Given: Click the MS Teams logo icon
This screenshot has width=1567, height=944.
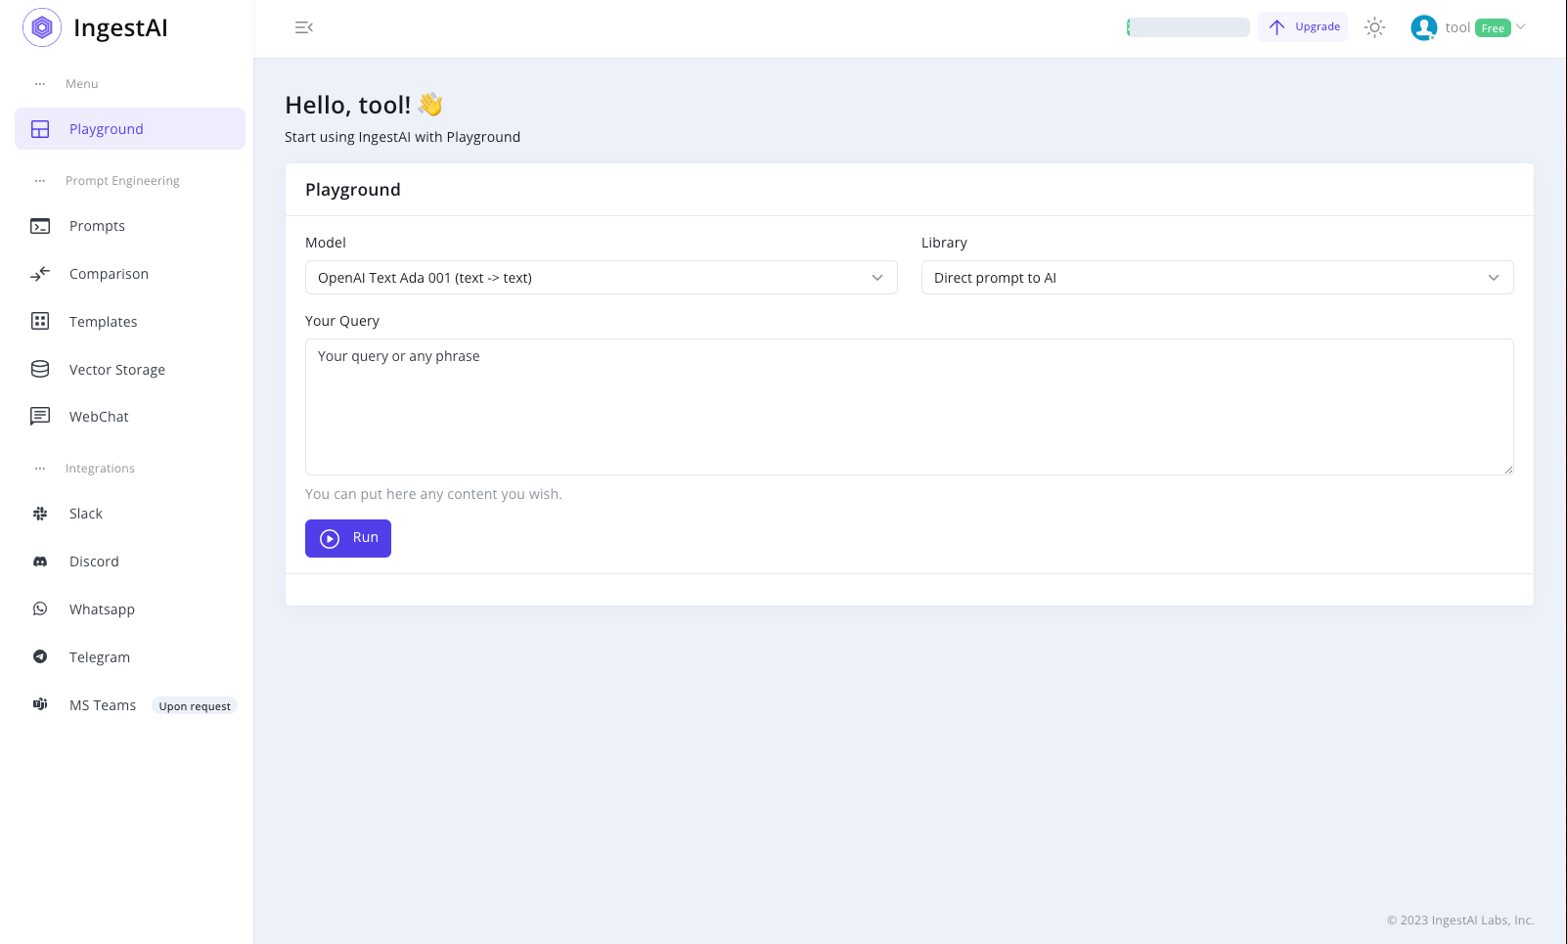Looking at the screenshot, I should pyautogui.click(x=40, y=704).
